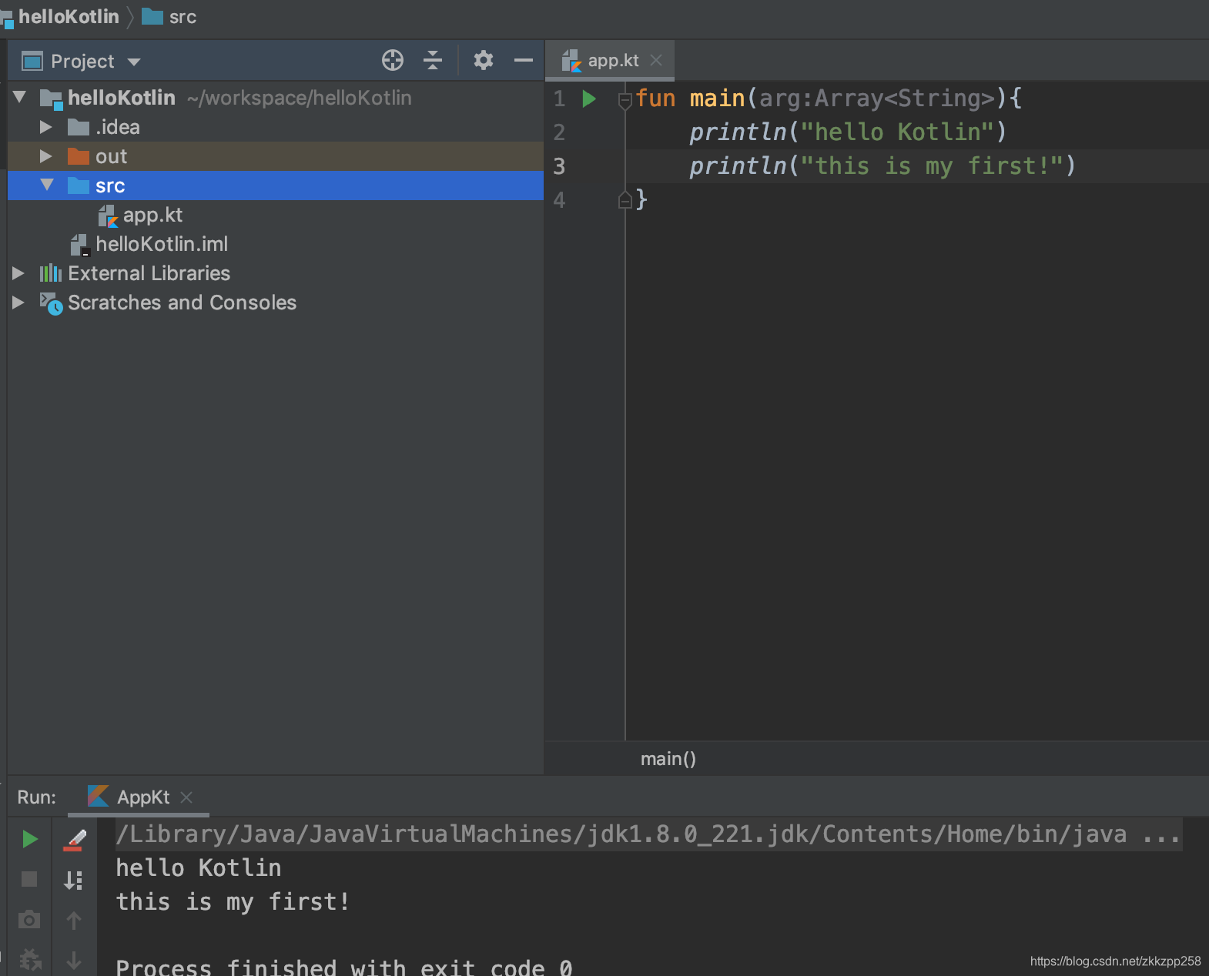Place cursor on "this is my first!" code line
Image resolution: width=1209 pixels, height=976 pixels.
pos(882,166)
